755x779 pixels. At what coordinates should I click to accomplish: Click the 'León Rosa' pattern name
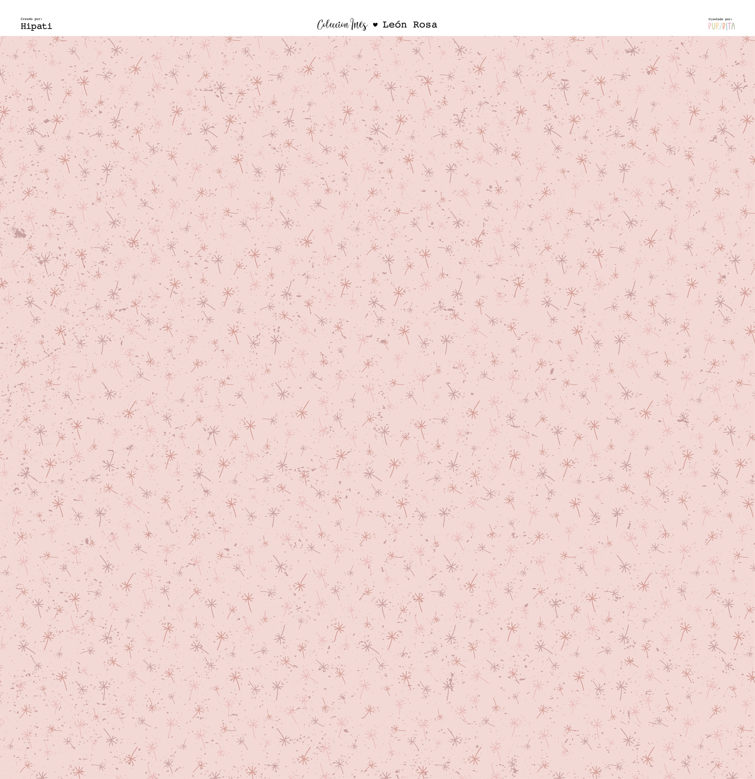[x=410, y=25]
